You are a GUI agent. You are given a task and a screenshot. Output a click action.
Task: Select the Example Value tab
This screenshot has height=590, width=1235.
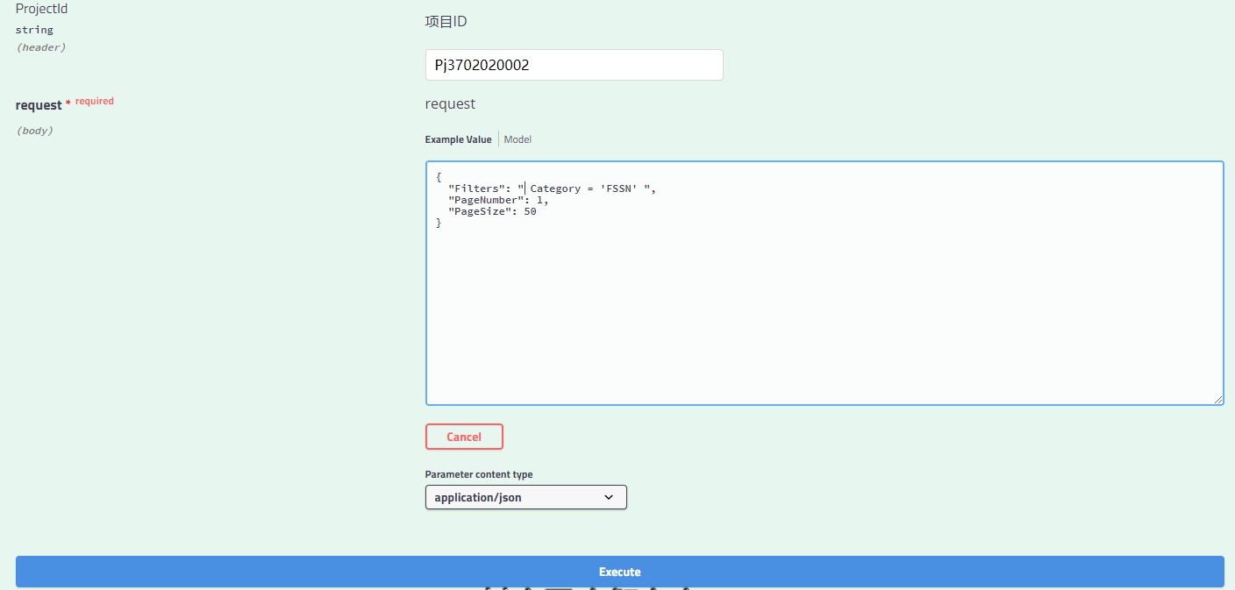pyautogui.click(x=458, y=139)
